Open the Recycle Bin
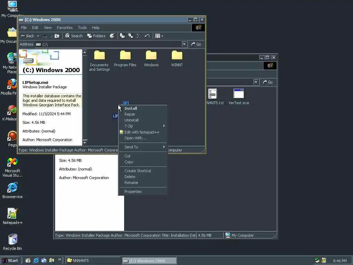The image size is (353, 265). click(x=12, y=242)
